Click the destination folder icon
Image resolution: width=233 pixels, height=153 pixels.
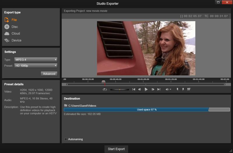[66, 105]
